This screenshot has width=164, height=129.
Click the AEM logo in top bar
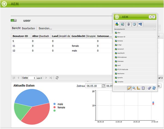[4, 4]
